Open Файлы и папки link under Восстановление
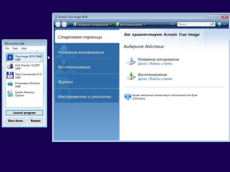 (161, 79)
